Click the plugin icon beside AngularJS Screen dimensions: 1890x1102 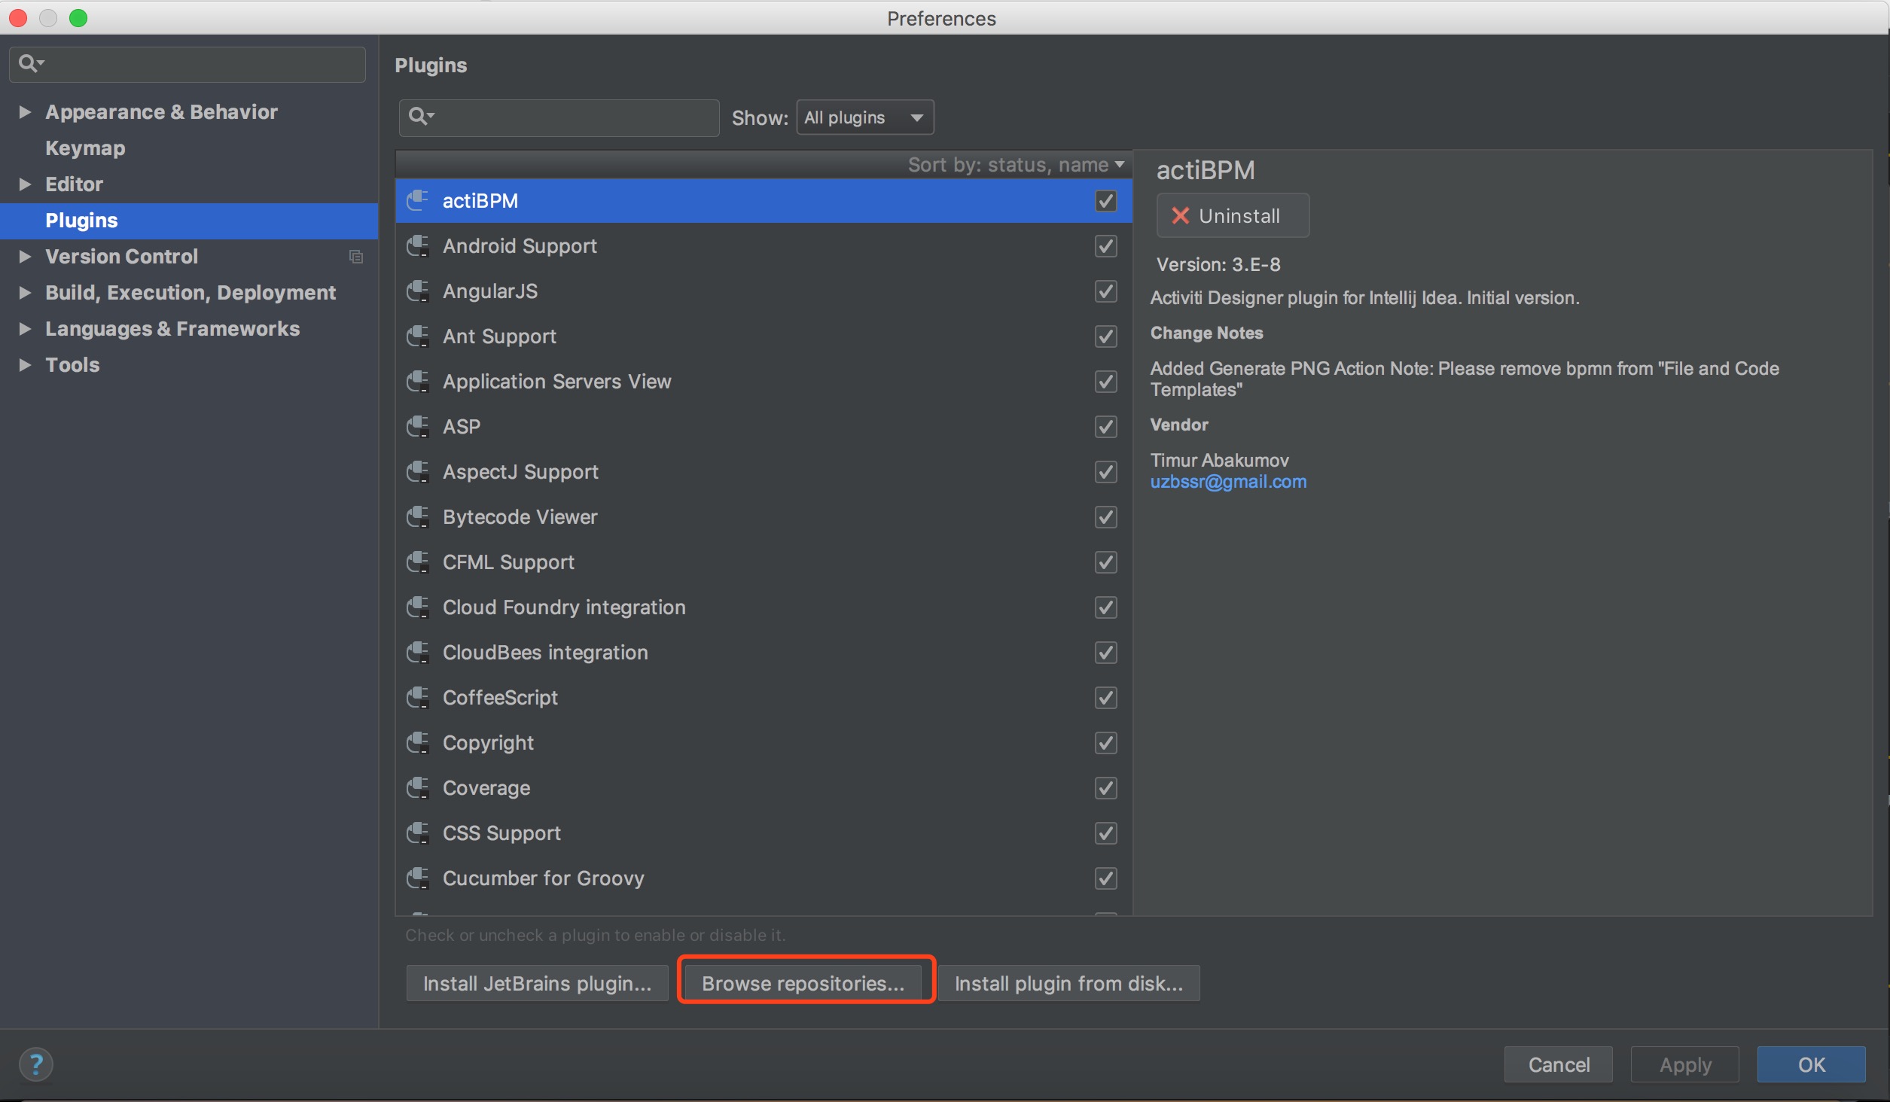pos(418,291)
